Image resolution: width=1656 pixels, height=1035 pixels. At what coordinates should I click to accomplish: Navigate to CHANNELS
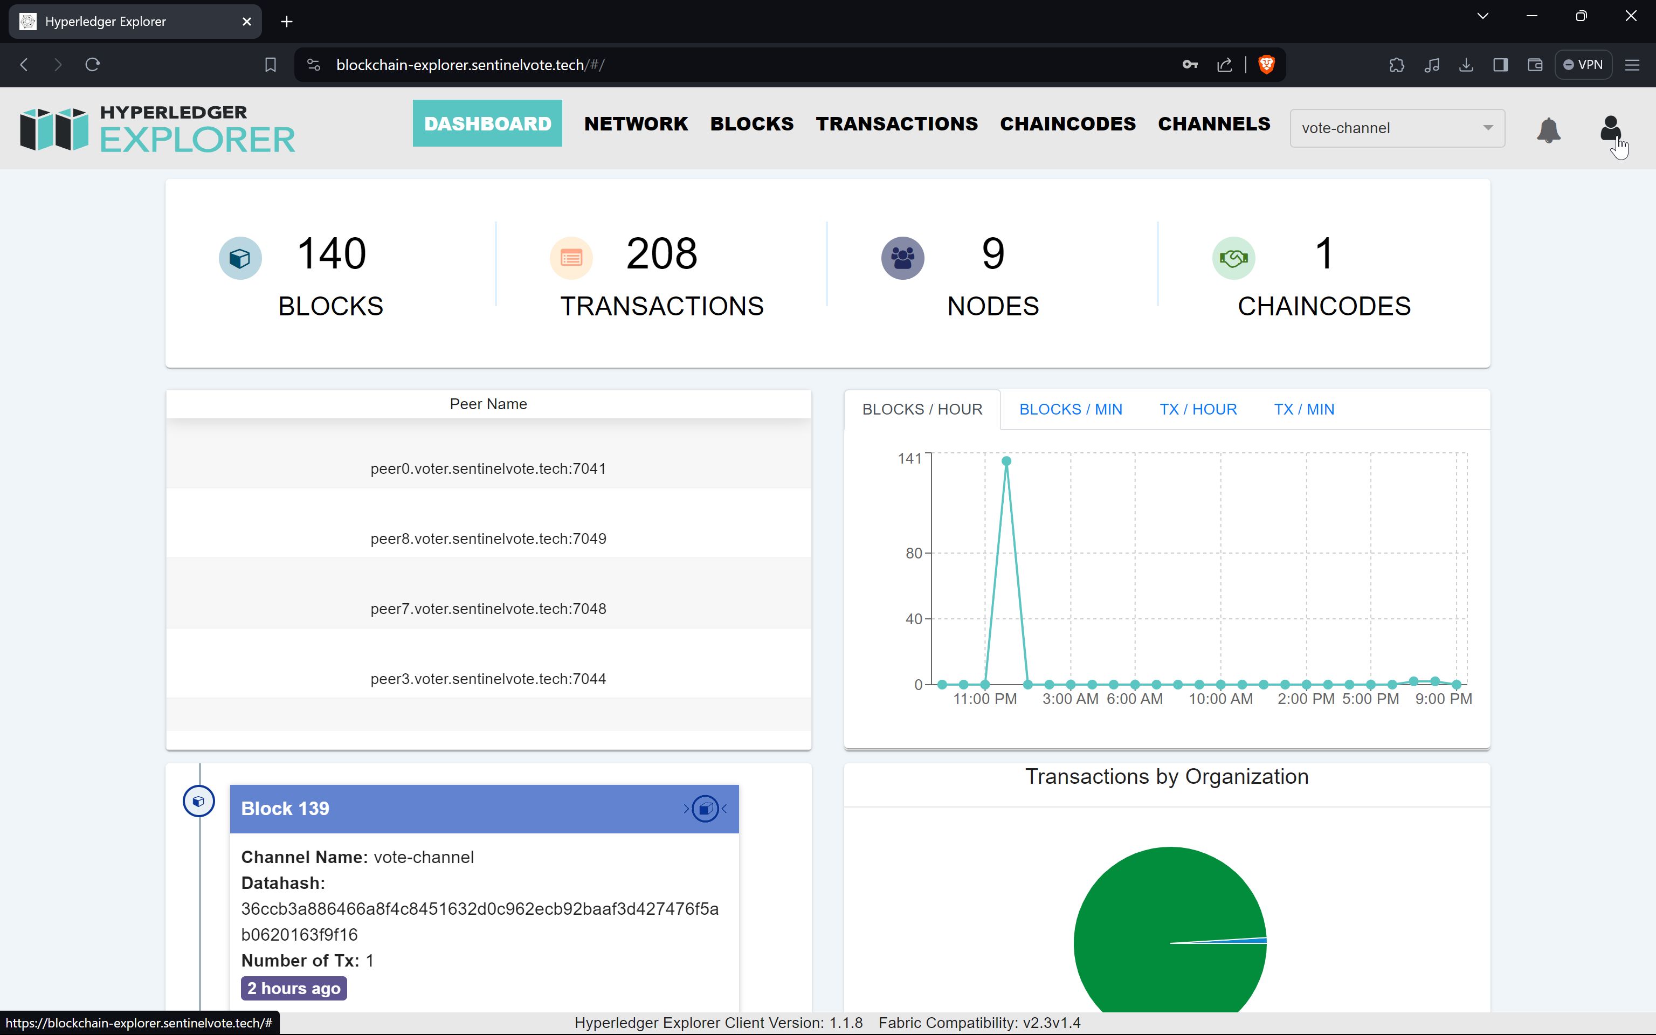(1214, 123)
